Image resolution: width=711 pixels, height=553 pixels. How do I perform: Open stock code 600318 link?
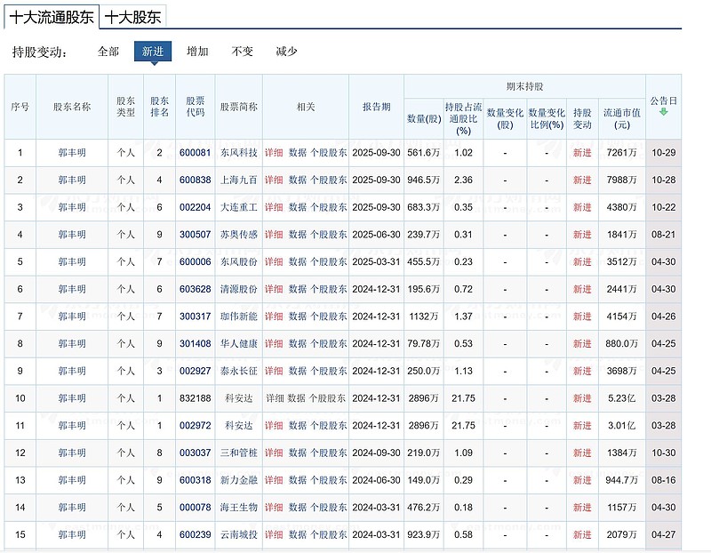coord(195,480)
